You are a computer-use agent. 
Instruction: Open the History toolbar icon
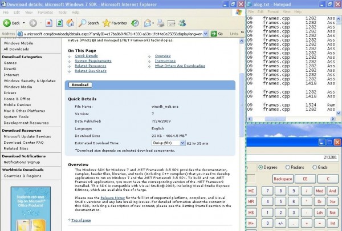click(135, 23)
